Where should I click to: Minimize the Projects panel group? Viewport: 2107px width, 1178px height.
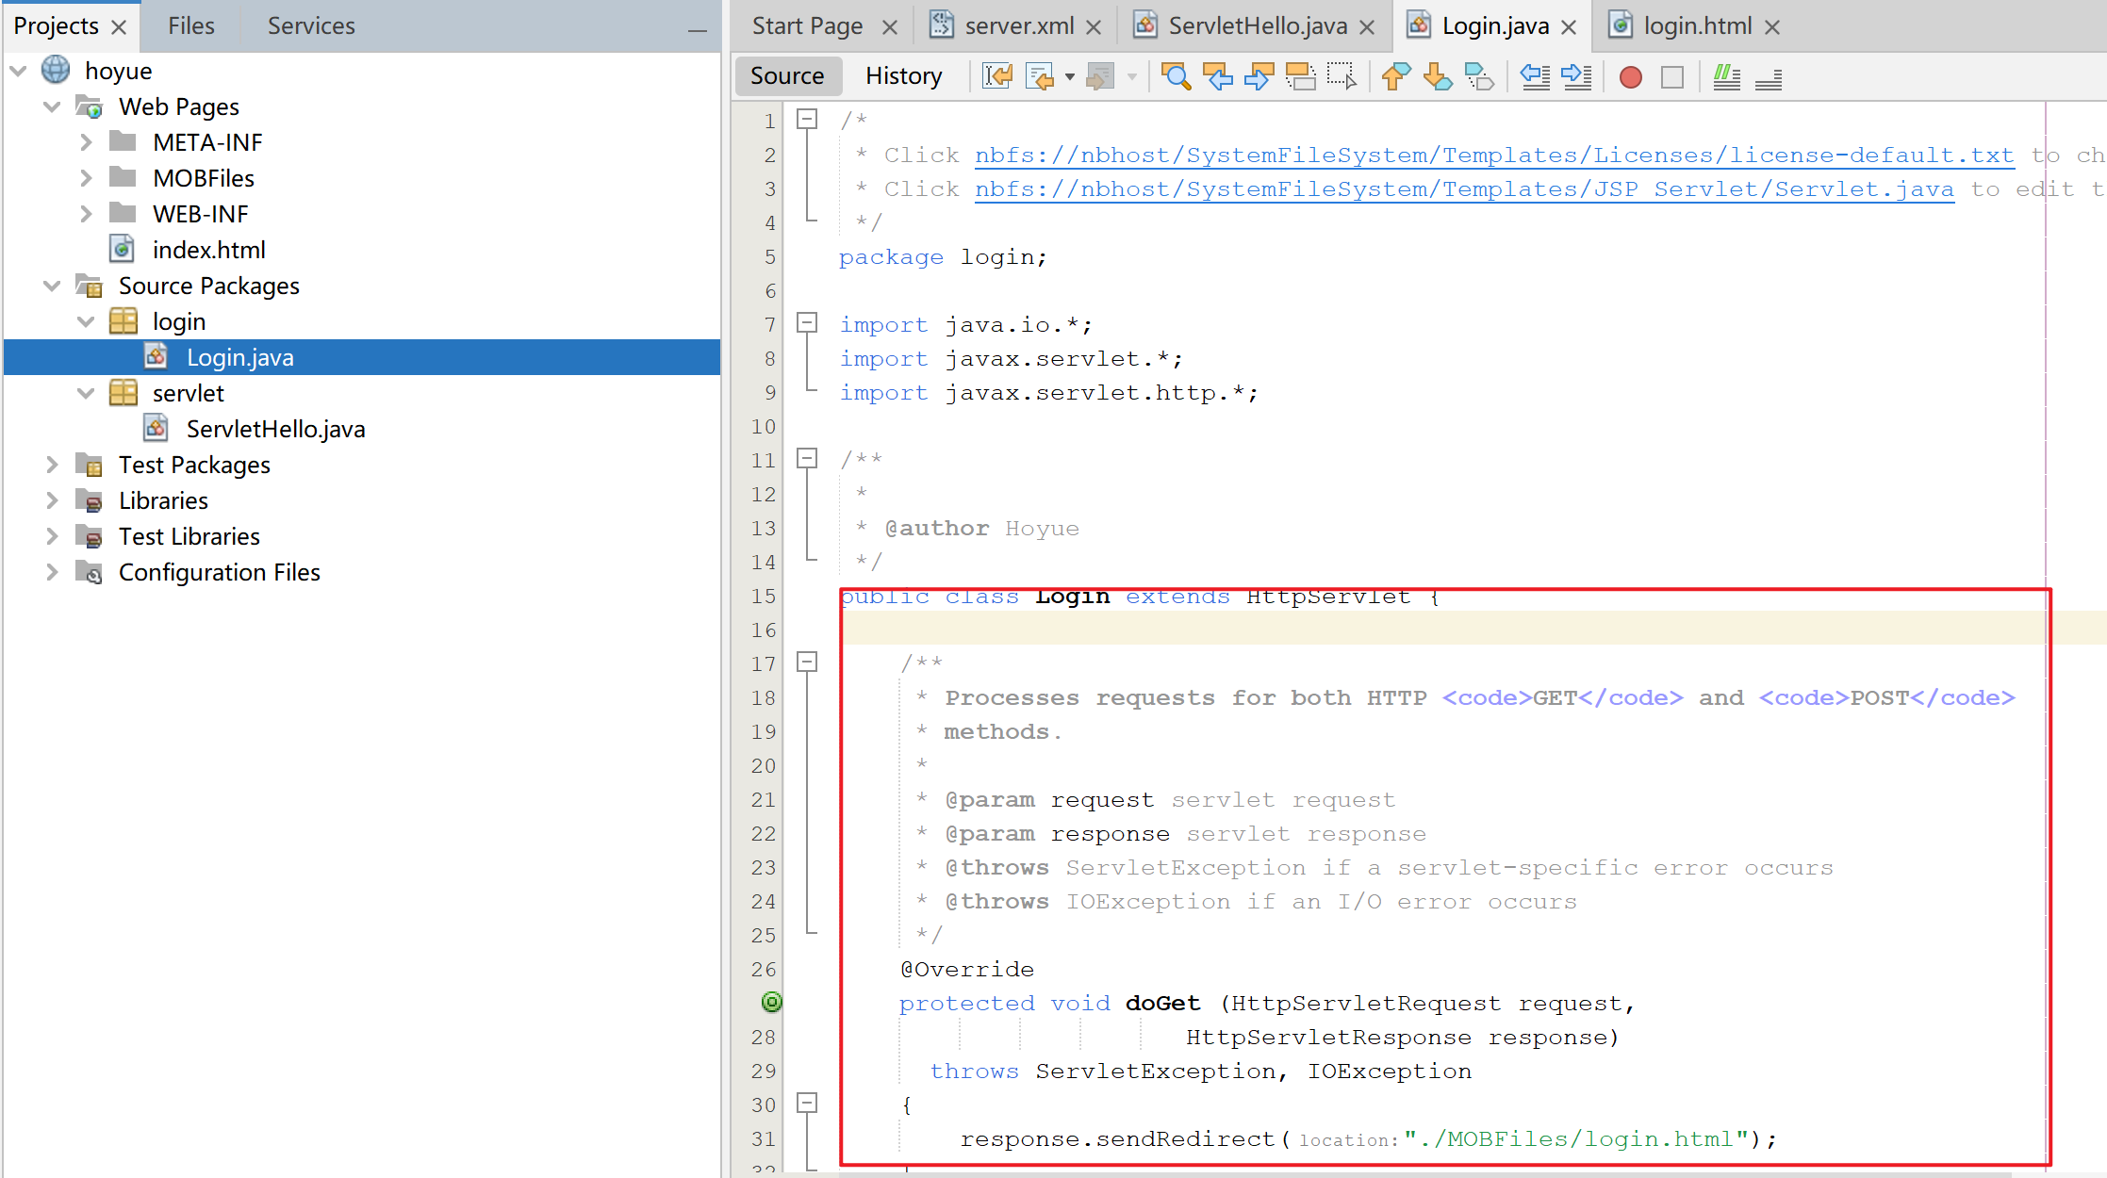tap(698, 30)
